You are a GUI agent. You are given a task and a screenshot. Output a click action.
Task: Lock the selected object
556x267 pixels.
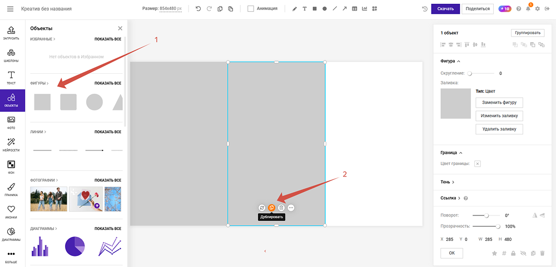(513, 253)
